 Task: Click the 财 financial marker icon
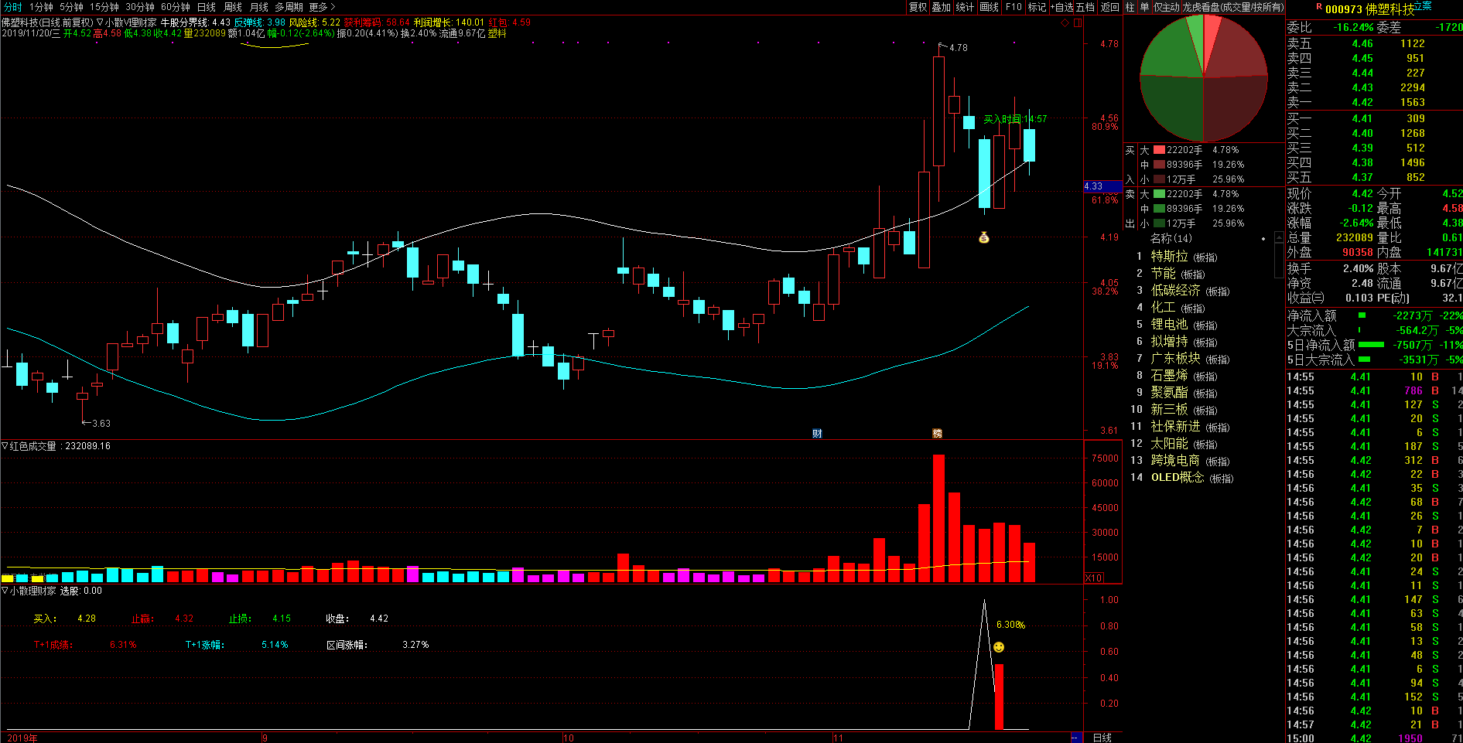pyautogui.click(x=817, y=433)
